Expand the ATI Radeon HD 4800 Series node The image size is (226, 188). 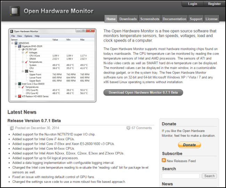(x=16, y=96)
